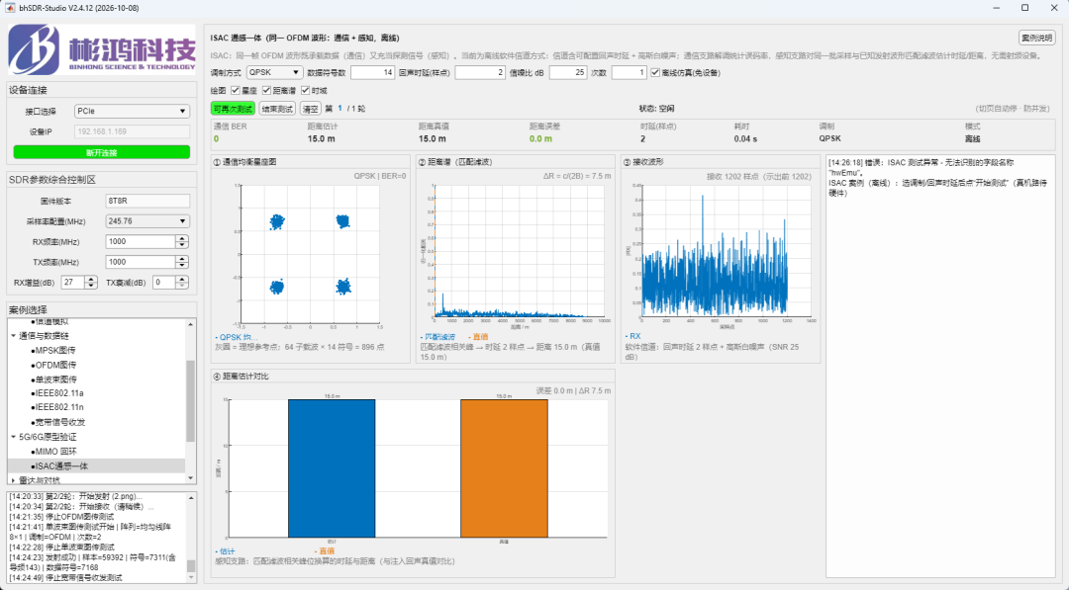Select OFDM图传 in the case tree
The width and height of the screenshot is (1069, 590).
coord(55,365)
